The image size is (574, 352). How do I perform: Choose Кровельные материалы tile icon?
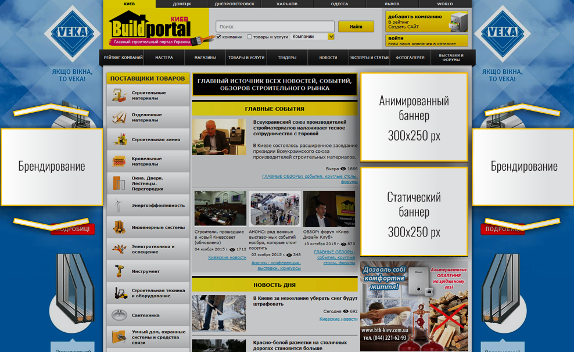pyautogui.click(x=119, y=161)
